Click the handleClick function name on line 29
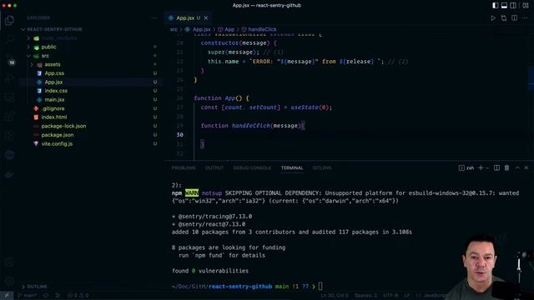The image size is (534, 300). point(251,126)
